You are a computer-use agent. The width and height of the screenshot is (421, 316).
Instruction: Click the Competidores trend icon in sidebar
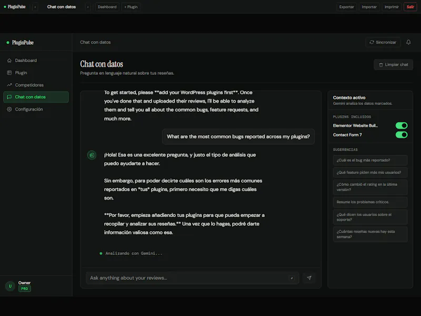[9, 85]
